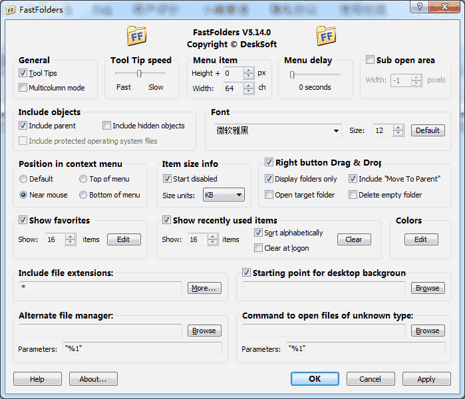Click the Alternate file manager path field
The height and width of the screenshot is (399, 465).
coord(100,331)
